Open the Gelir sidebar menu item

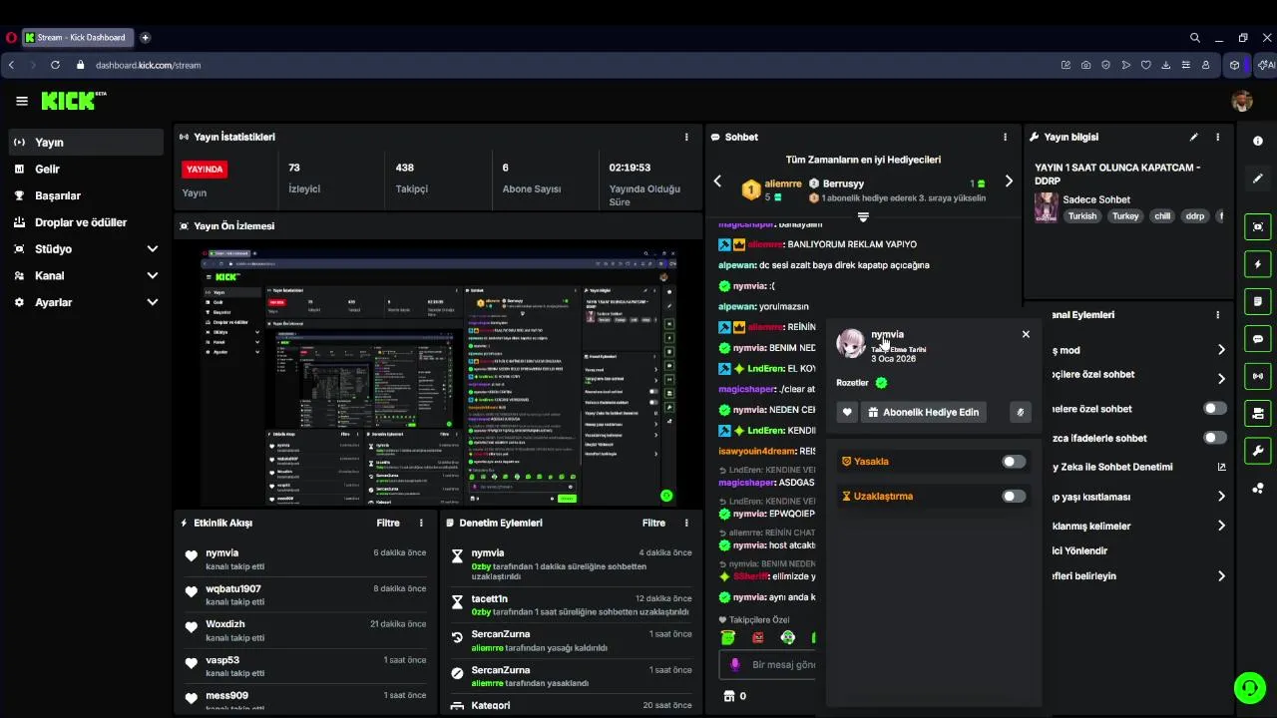(x=86, y=170)
